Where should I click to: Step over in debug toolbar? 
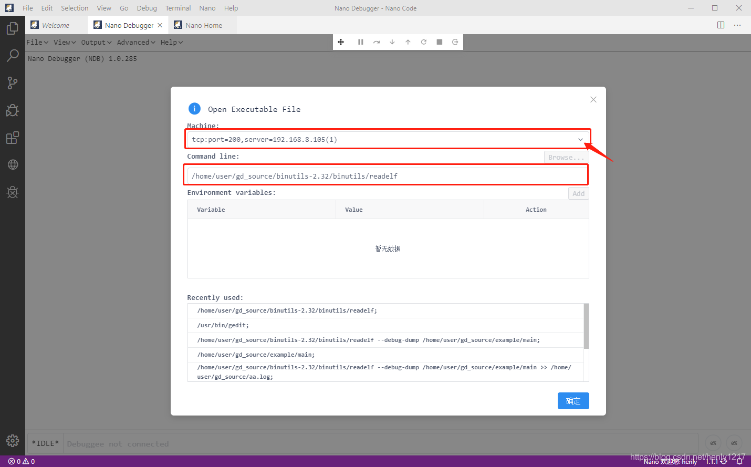[377, 42]
